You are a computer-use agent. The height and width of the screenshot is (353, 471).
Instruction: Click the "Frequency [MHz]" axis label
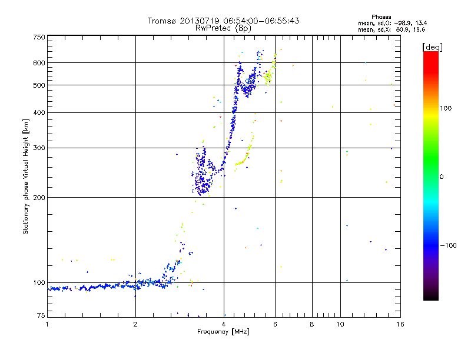tap(223, 332)
